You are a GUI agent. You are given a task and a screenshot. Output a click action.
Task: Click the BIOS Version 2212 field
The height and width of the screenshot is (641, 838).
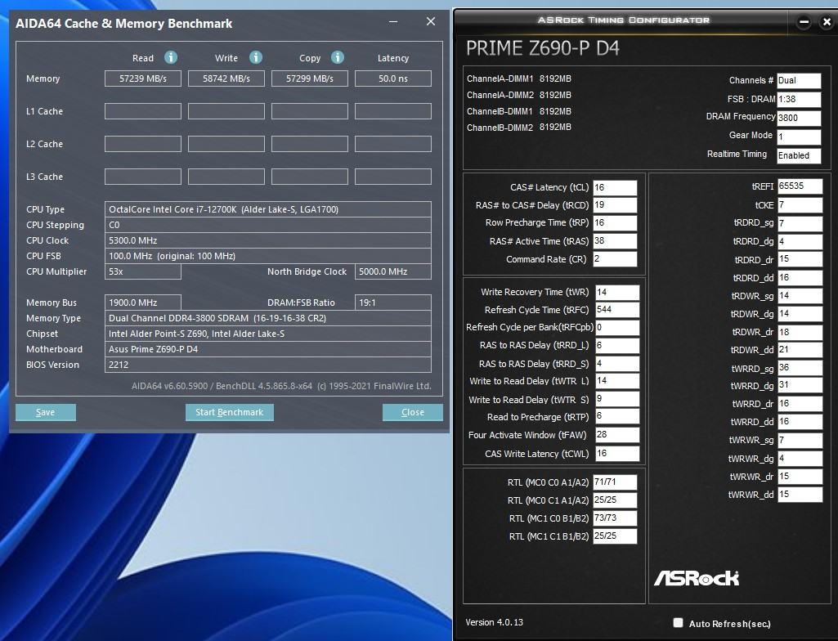(268, 365)
